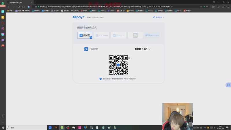Go forward in browser history
This screenshot has height=130, width=231.
coord(14,7)
